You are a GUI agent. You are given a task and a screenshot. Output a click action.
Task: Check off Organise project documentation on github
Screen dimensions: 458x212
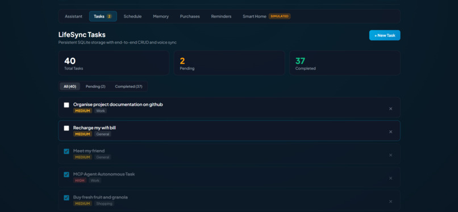[x=66, y=105]
